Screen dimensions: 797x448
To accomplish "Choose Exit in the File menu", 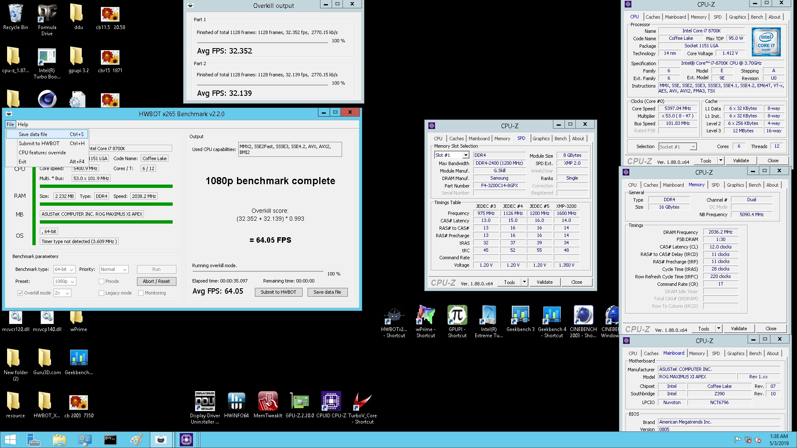I will point(47,162).
